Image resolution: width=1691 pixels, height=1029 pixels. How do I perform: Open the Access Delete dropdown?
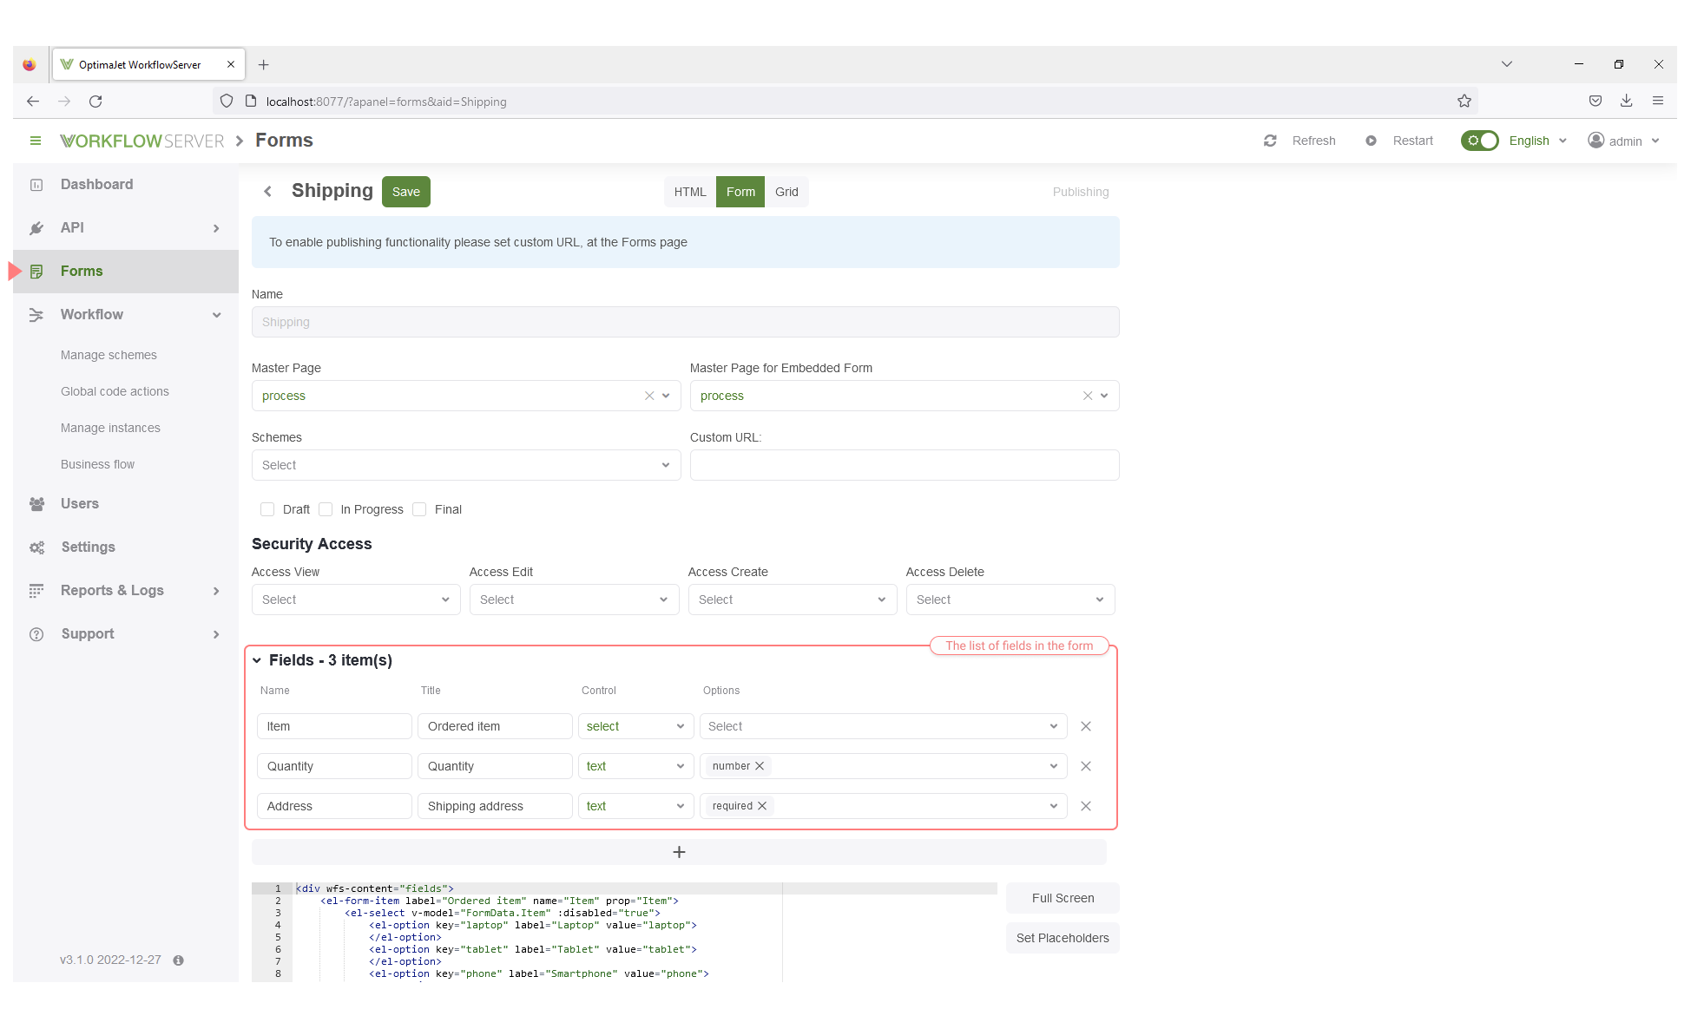coord(1010,600)
